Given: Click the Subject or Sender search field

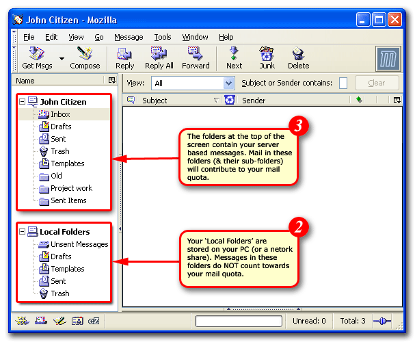Looking at the screenshot, I should (x=343, y=83).
